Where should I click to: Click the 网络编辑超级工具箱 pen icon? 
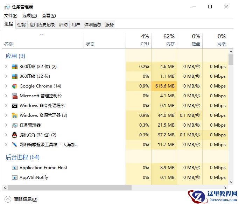click(15, 145)
